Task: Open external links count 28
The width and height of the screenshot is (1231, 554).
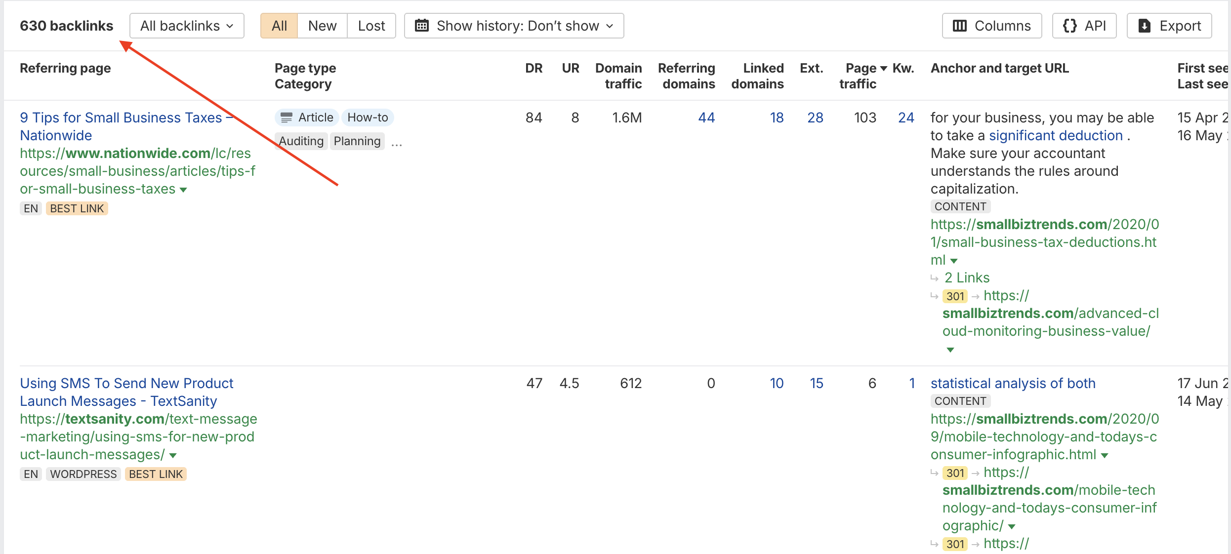Action: (x=815, y=118)
